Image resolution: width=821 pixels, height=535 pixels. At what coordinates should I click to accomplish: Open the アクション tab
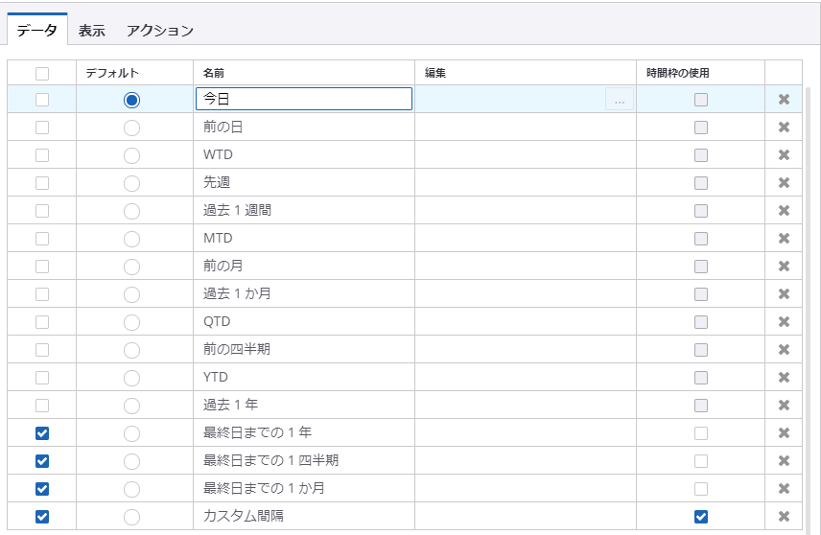click(x=160, y=31)
